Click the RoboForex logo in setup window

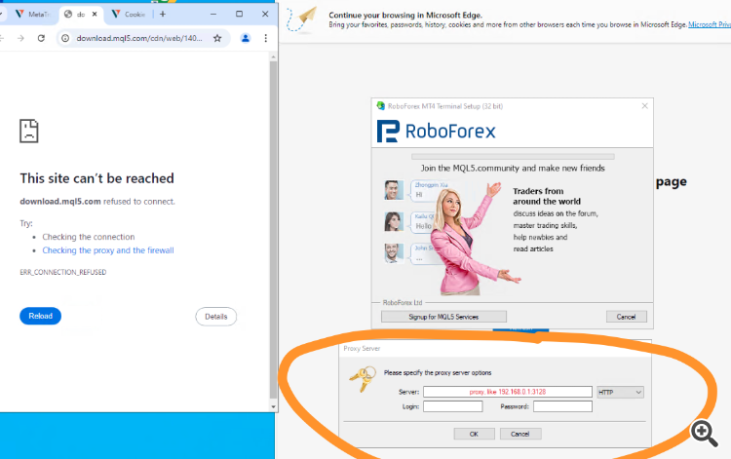[437, 131]
